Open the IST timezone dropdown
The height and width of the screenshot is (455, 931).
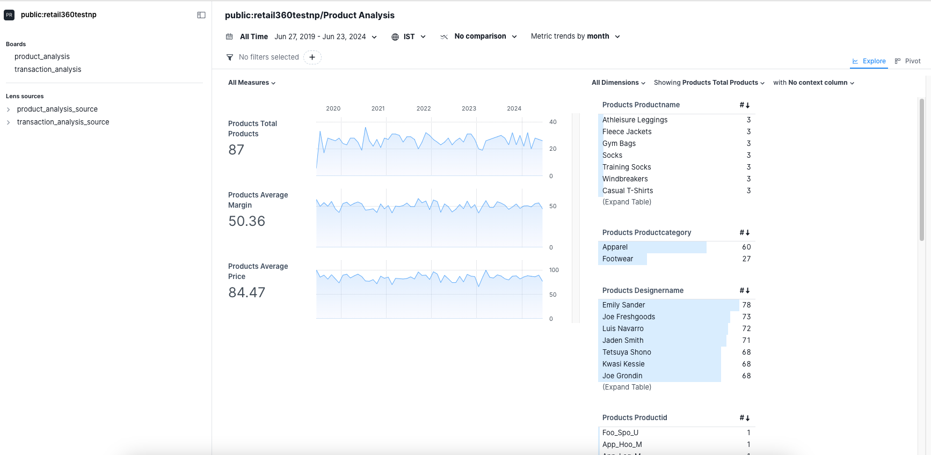pos(414,36)
